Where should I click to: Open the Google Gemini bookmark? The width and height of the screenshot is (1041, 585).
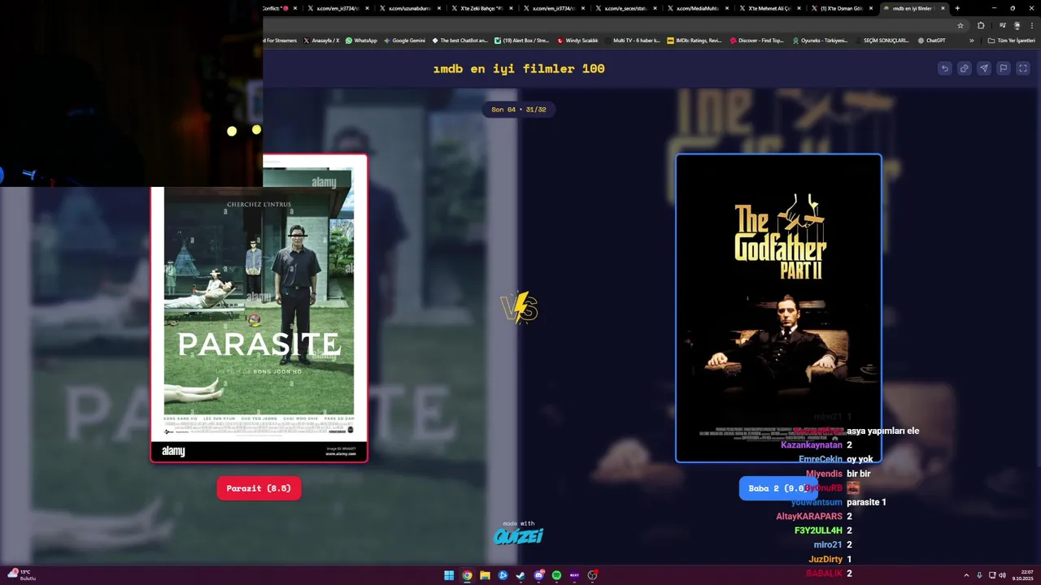(x=404, y=41)
